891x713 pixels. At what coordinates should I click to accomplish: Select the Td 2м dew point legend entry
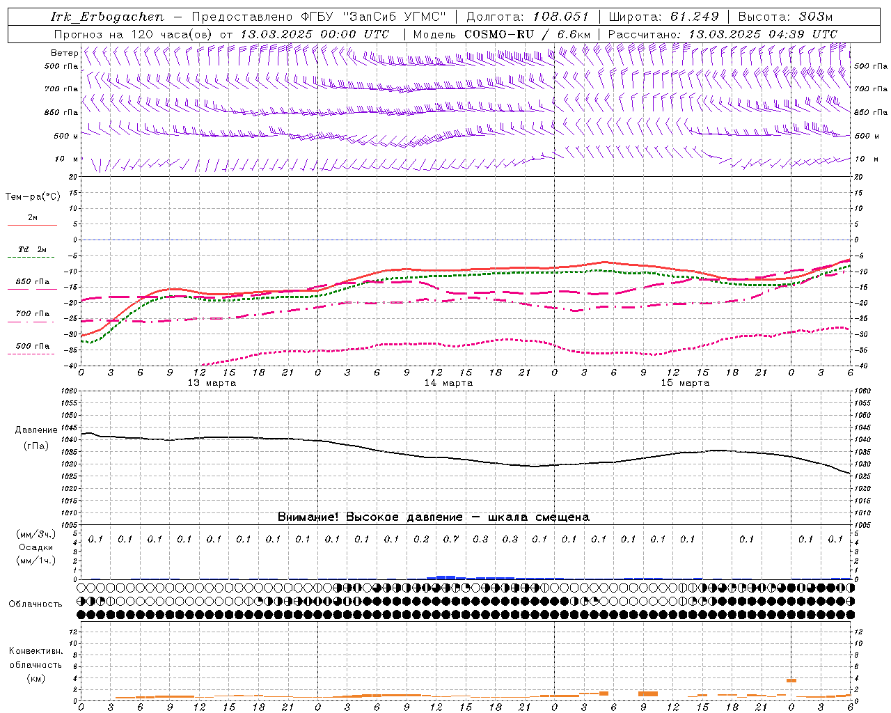pos(32,253)
